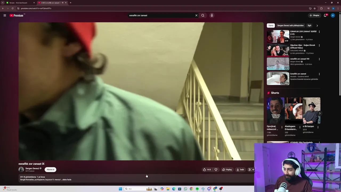341x192 pixels.
Task: Open Sergen Deveci channel avatar
Action: [x=21, y=170]
